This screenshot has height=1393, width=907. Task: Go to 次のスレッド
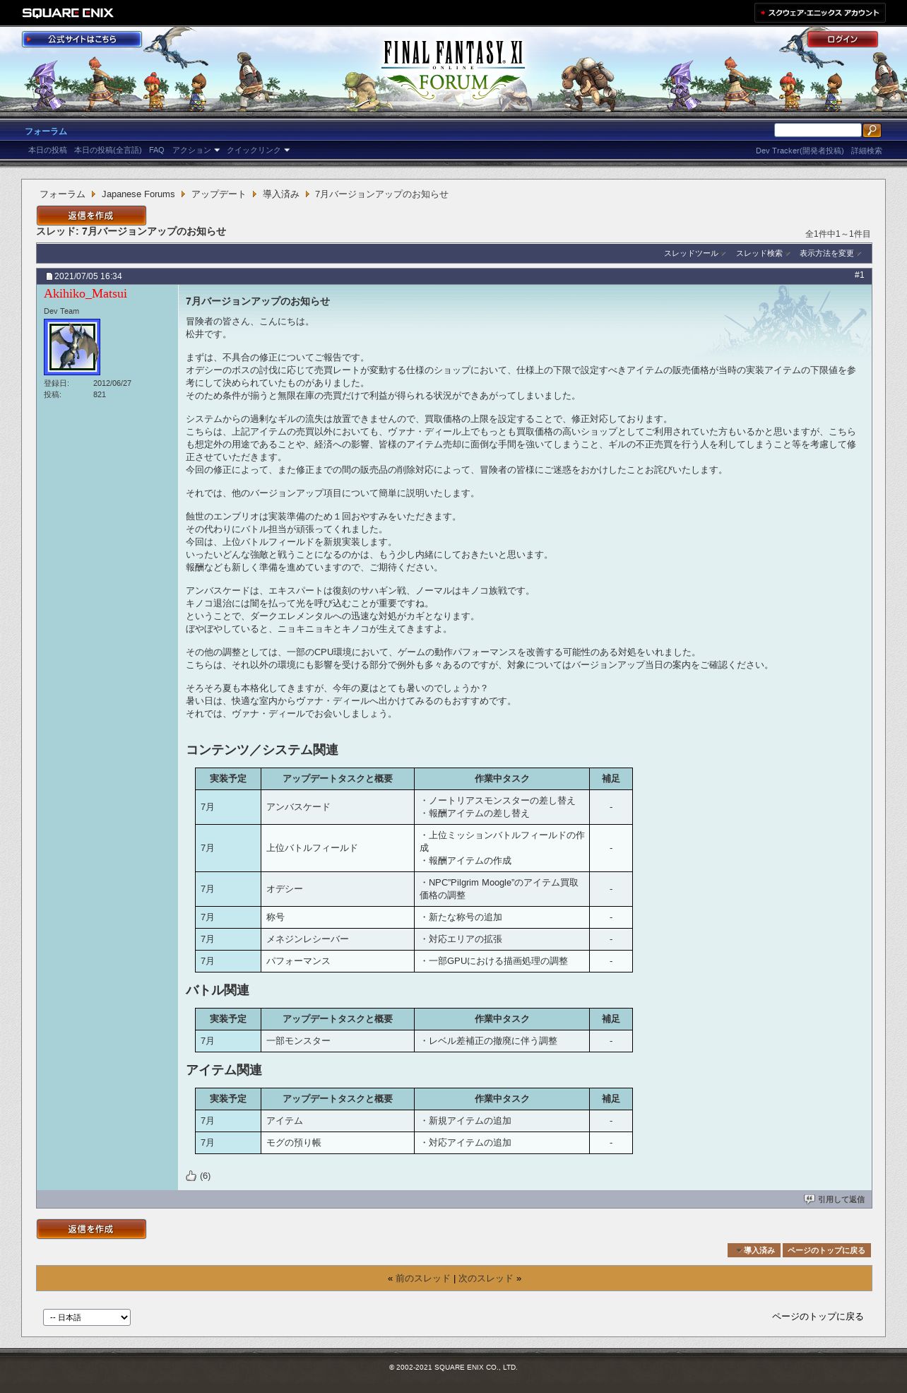click(x=485, y=1279)
